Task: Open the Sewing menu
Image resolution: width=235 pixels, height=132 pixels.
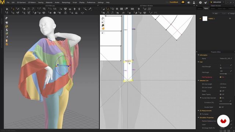Action: click(41, 3)
